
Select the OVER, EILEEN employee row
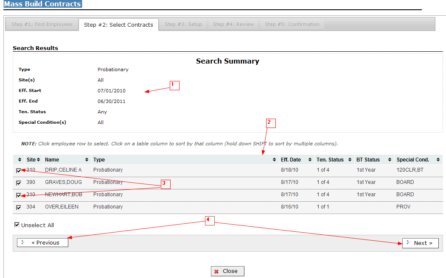pyautogui.click(x=170, y=207)
